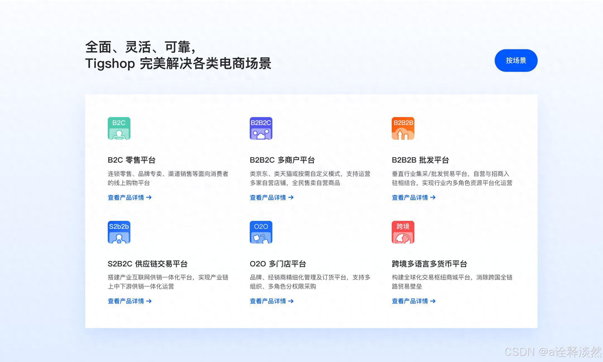Open 查看产品详情 link under B2B2C 多商户平台
The height and width of the screenshot is (362, 603).
[x=272, y=197]
